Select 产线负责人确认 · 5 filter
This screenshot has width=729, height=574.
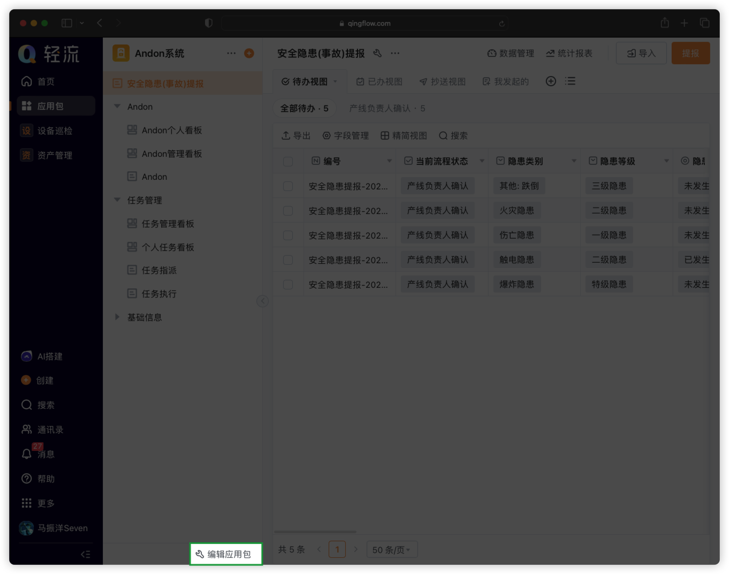[x=387, y=109]
